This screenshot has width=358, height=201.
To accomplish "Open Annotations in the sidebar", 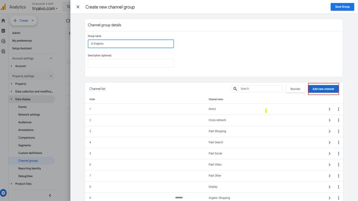I will click(x=26, y=130).
